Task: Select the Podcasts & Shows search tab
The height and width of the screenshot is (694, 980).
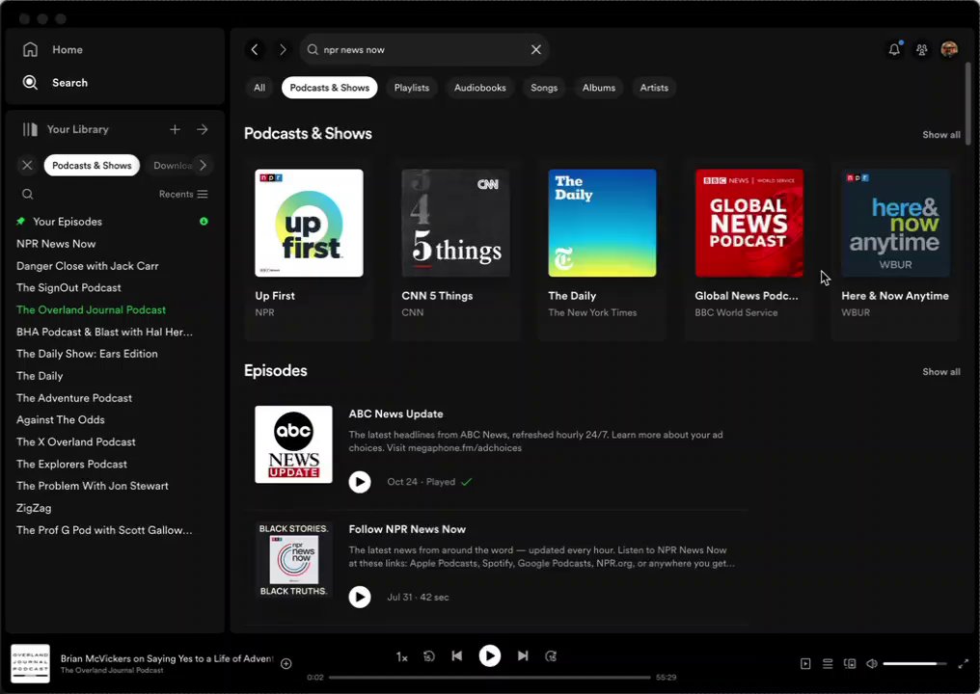Action: pyautogui.click(x=329, y=88)
